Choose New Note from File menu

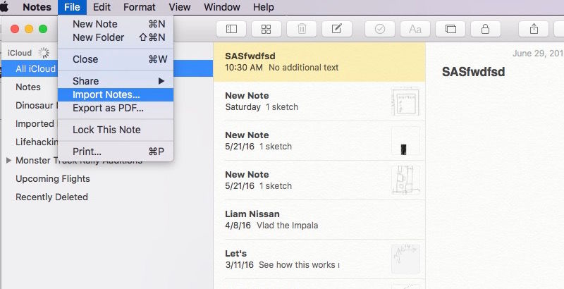point(116,24)
